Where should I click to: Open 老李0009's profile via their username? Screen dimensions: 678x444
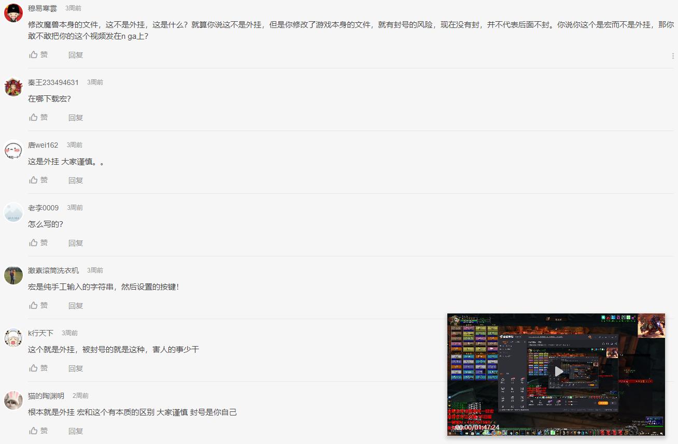coord(43,207)
